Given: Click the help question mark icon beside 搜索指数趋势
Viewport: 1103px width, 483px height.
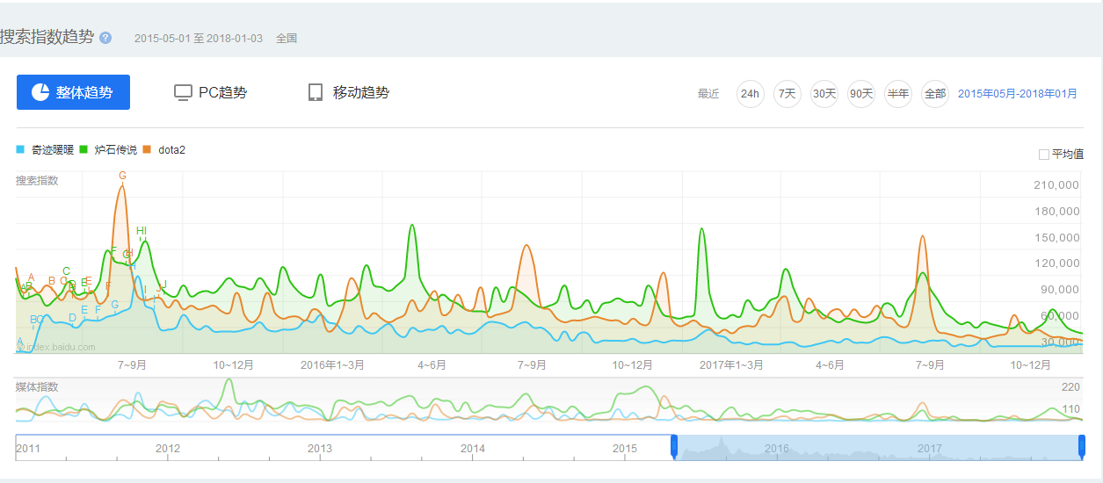Looking at the screenshot, I should pos(105,38).
